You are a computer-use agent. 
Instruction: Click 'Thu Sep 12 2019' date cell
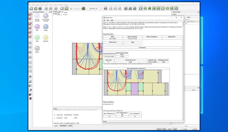[133, 39]
